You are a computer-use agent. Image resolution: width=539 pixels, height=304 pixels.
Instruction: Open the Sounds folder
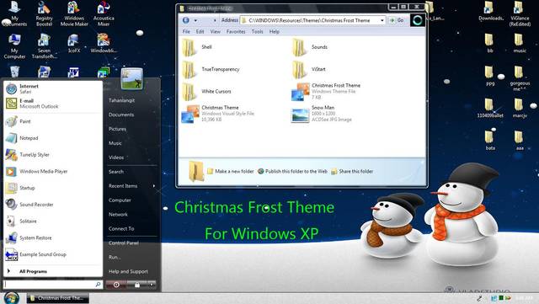coord(309,47)
